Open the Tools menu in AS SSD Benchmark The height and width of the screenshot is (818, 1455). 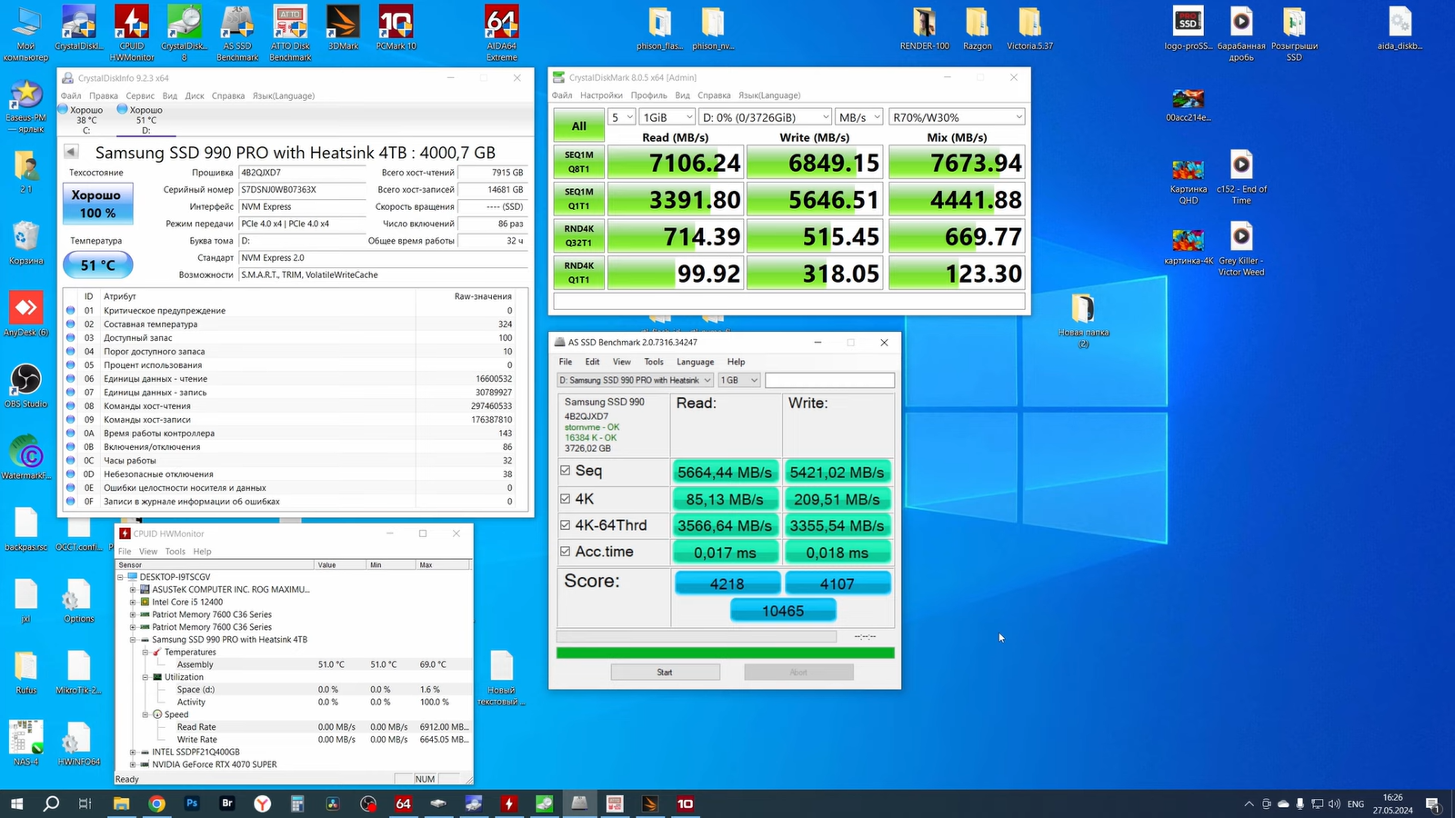pos(654,362)
